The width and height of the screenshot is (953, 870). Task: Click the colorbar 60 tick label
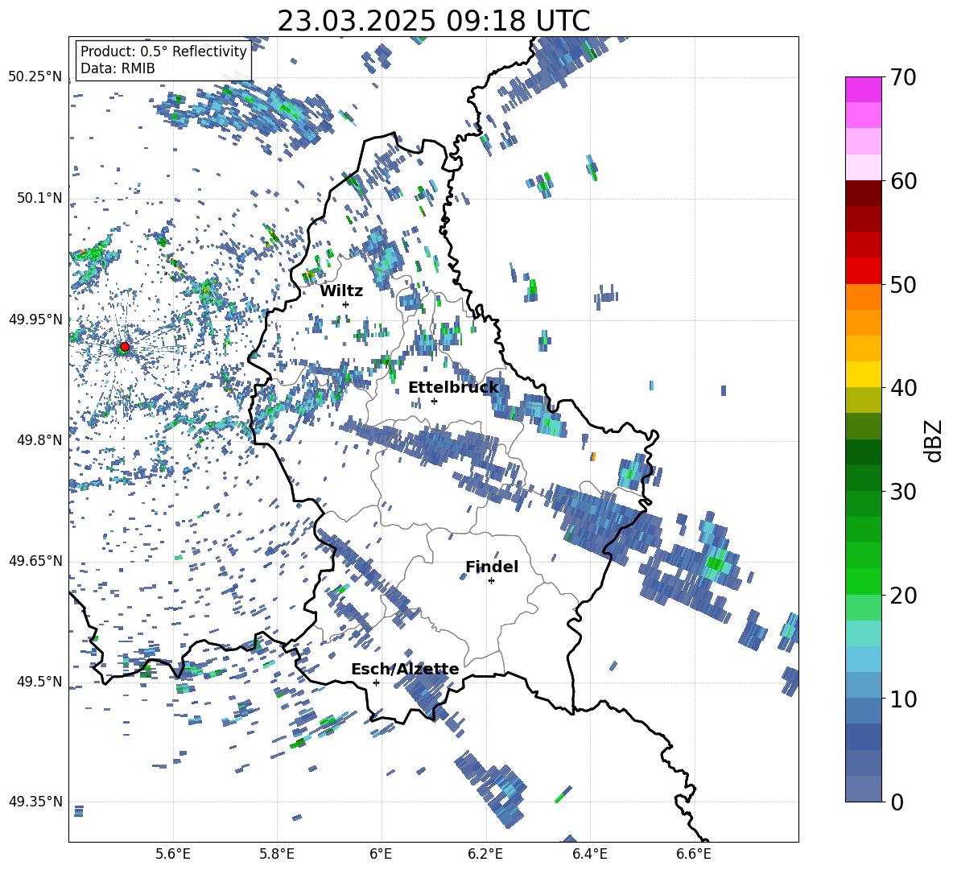tap(903, 181)
